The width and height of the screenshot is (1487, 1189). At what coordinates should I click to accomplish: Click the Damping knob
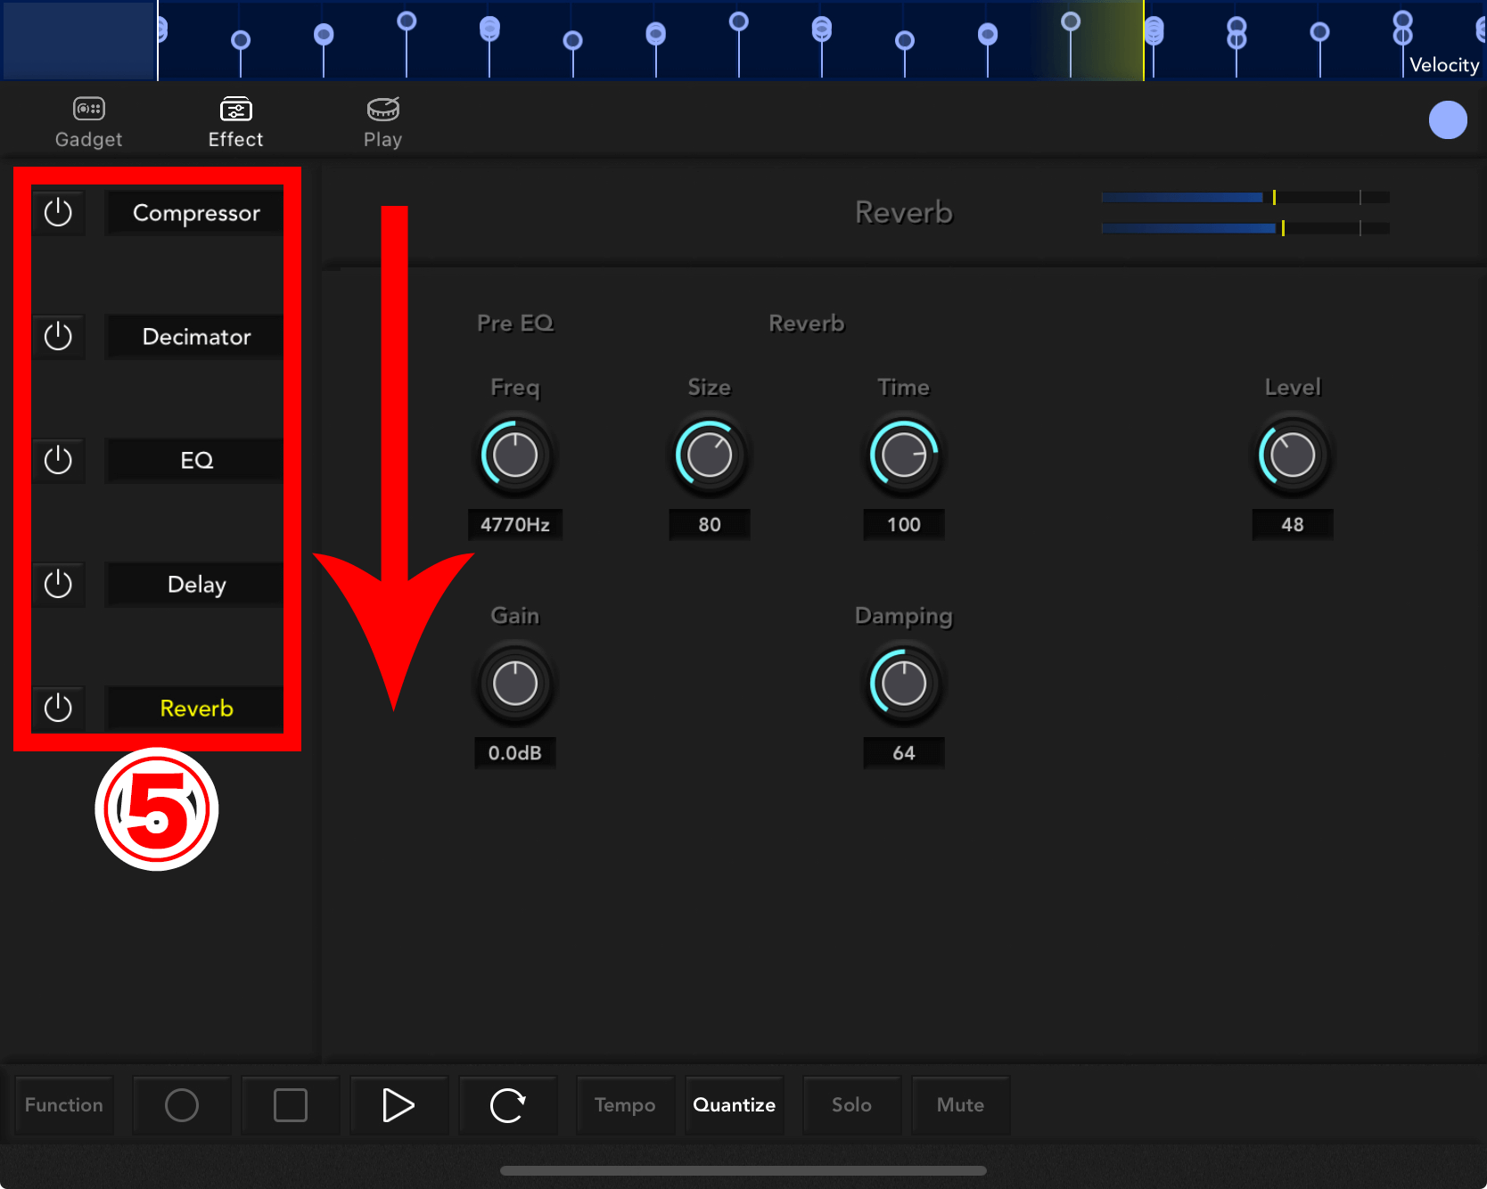click(x=904, y=684)
